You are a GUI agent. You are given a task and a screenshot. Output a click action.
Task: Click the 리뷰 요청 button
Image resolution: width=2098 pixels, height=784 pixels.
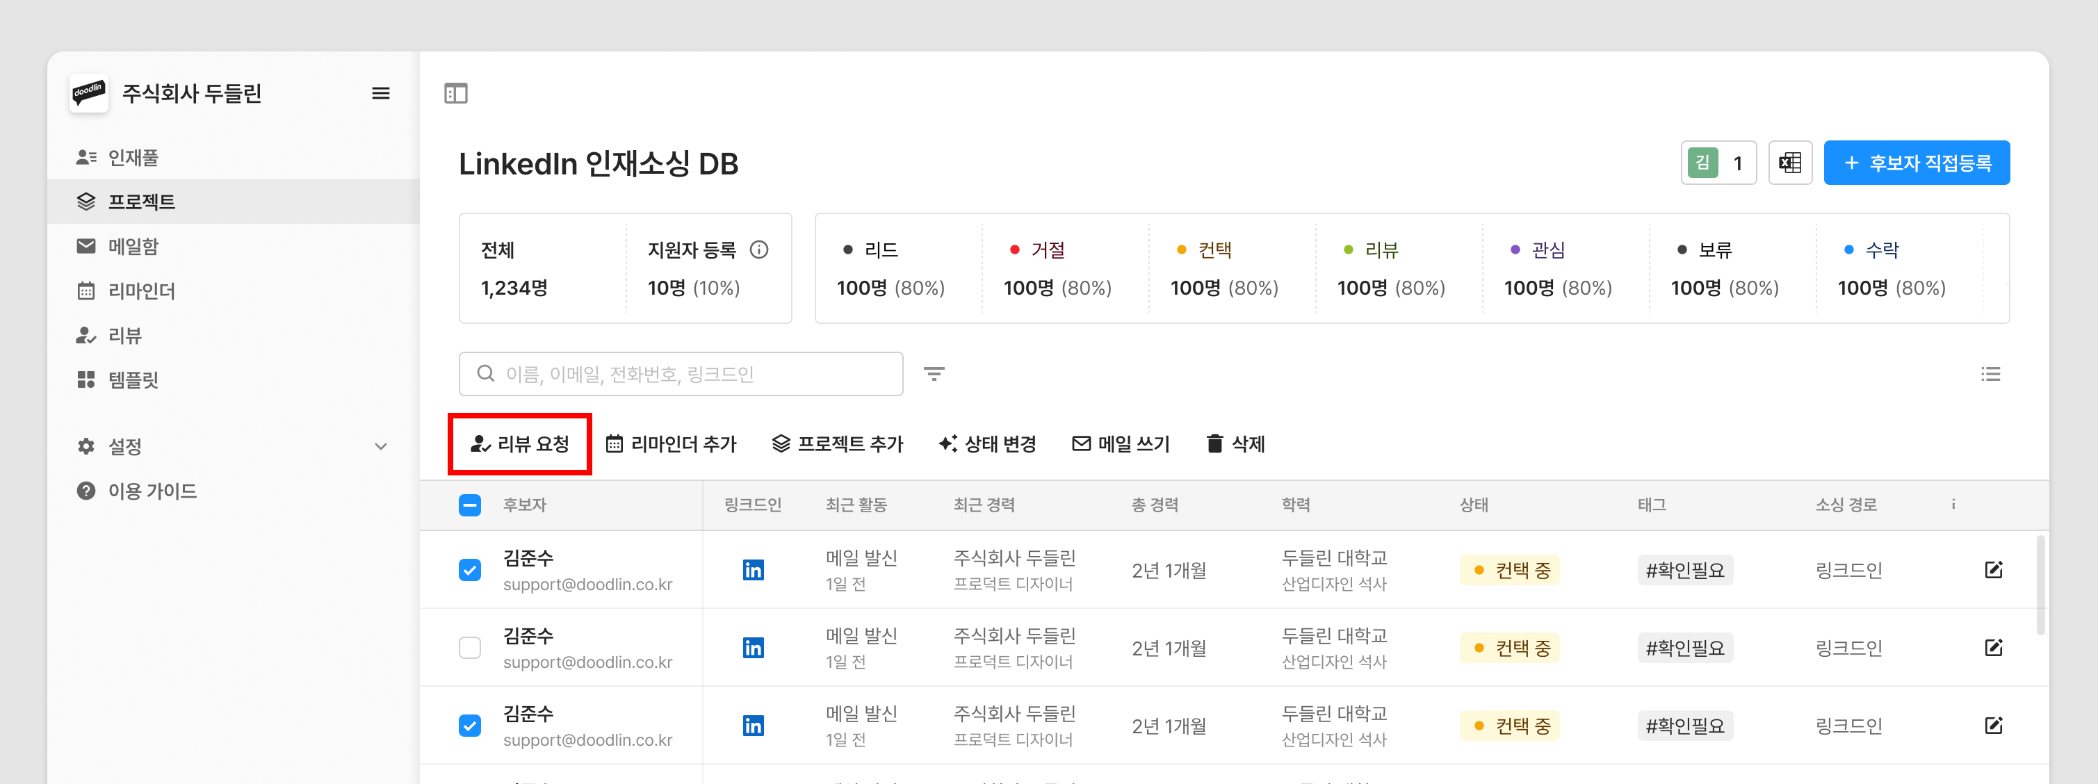pos(519,443)
